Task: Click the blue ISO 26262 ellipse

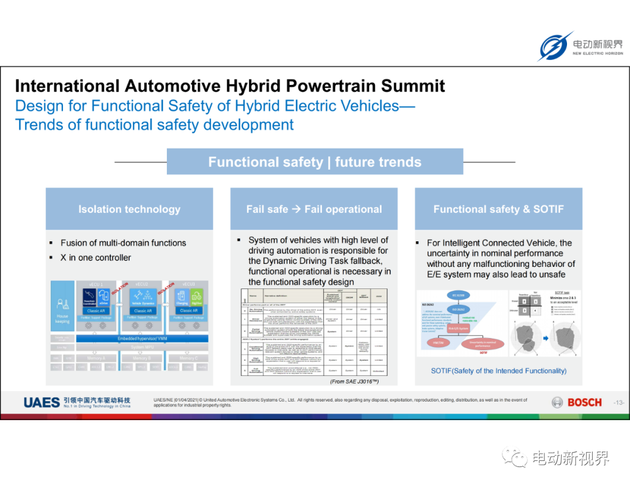Action: 458,309
